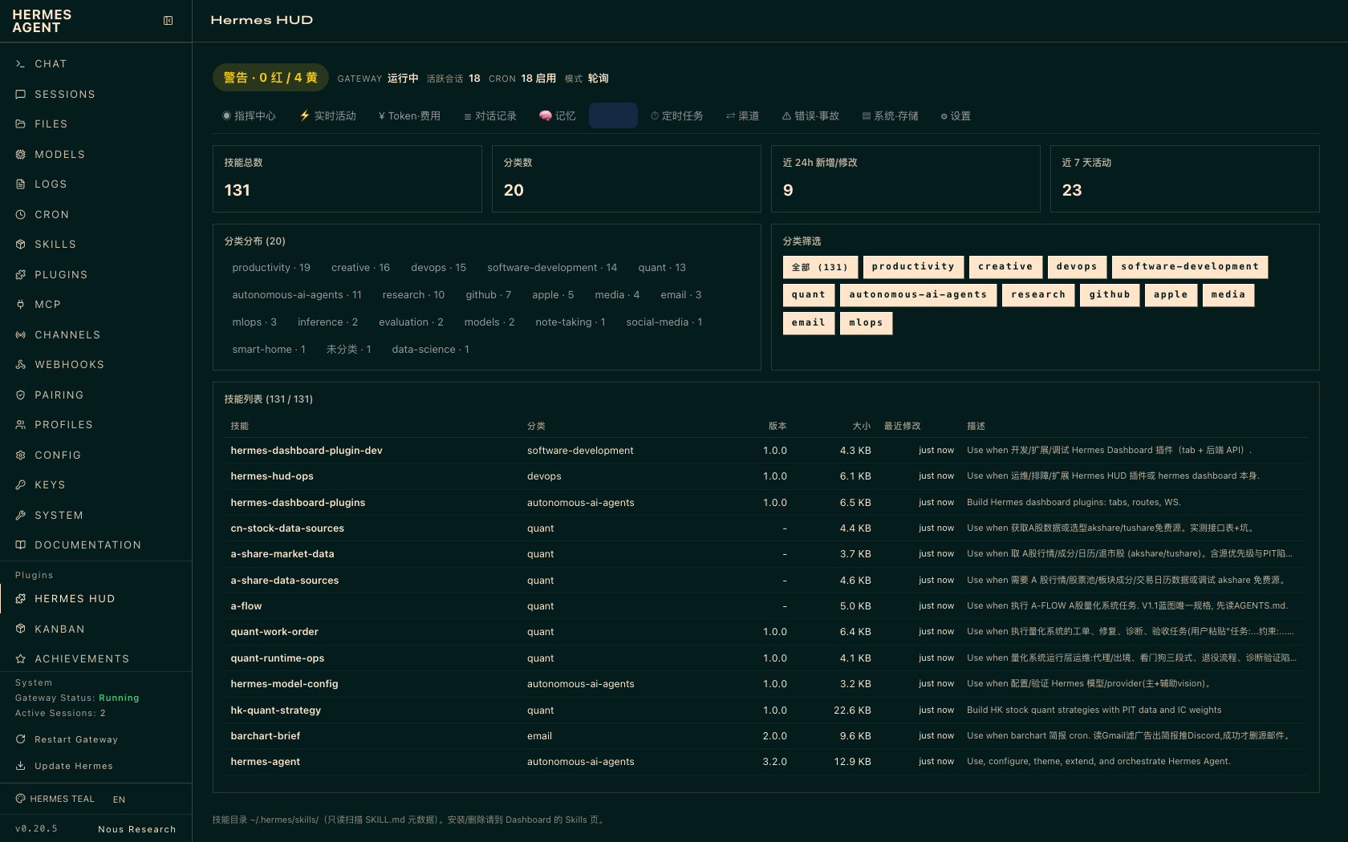Filter skills by research chip

pos(1038,295)
